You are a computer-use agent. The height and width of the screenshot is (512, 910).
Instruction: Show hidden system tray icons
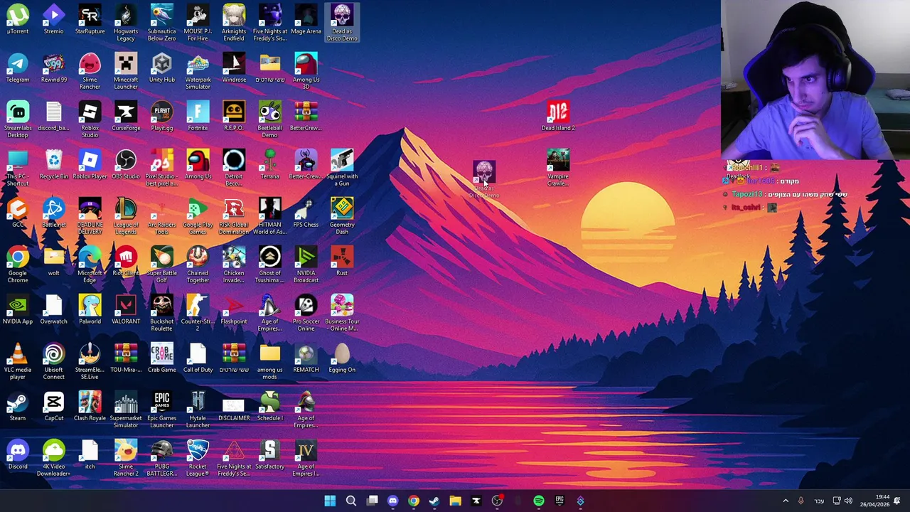pos(786,501)
